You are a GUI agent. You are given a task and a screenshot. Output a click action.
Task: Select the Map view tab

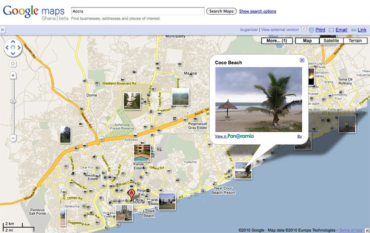[x=307, y=41]
